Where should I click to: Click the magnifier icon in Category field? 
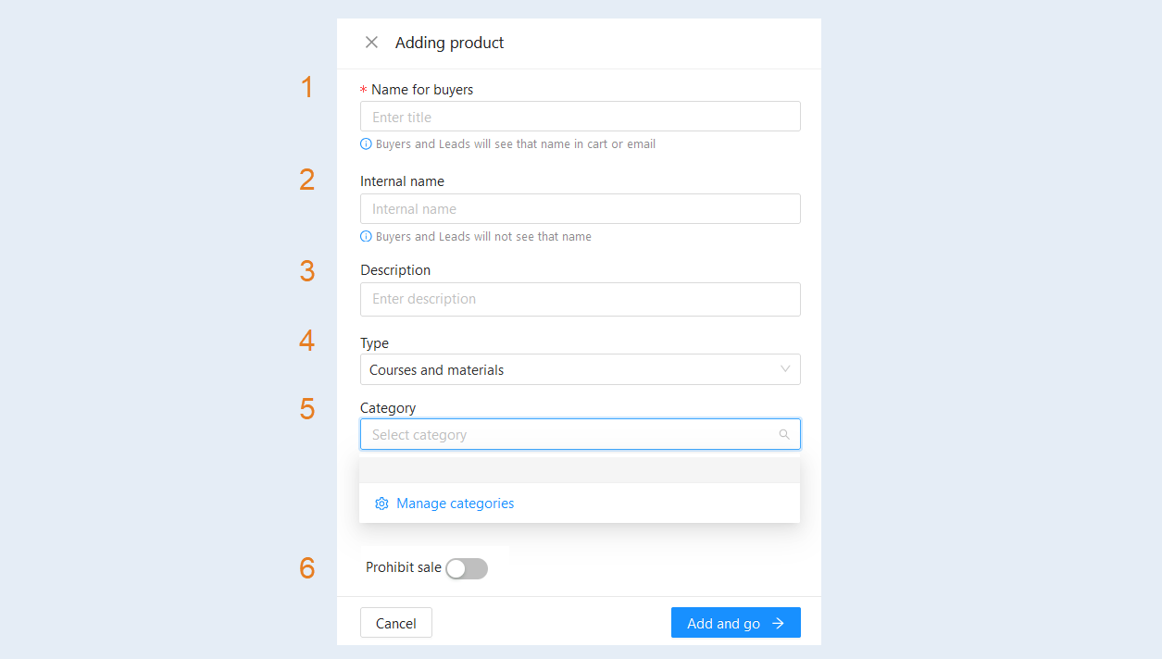coord(784,435)
